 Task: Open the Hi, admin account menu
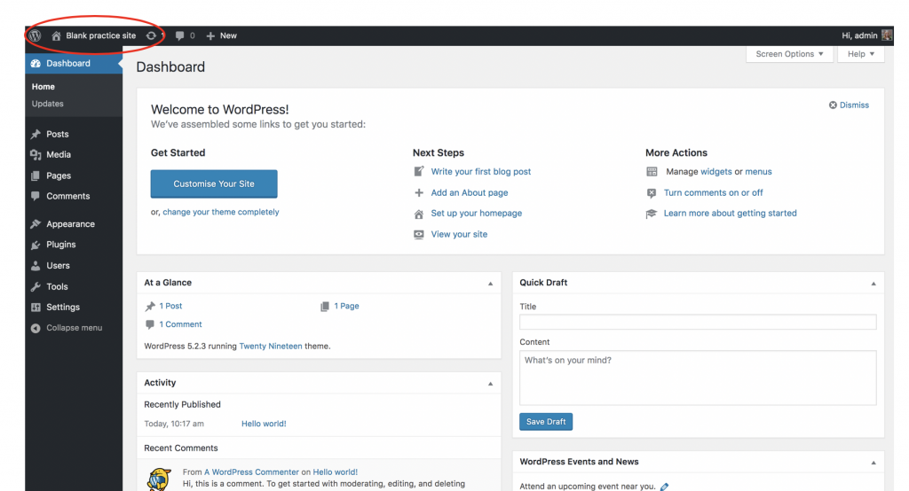[x=859, y=36]
